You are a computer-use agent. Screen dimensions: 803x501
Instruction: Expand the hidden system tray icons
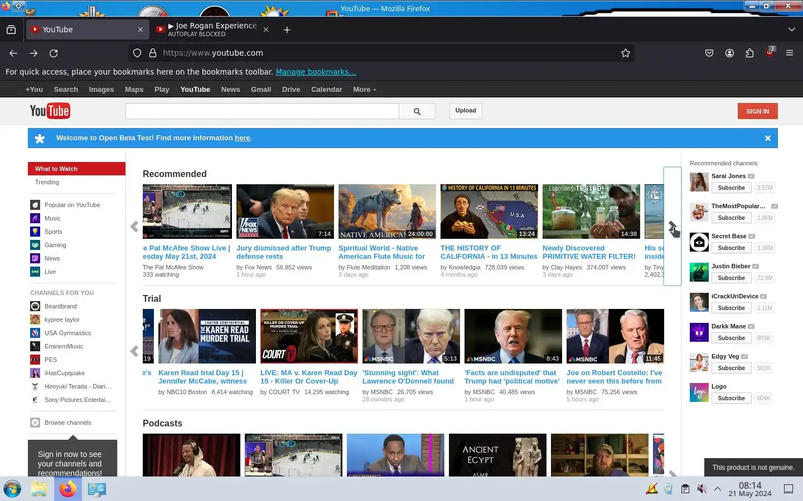[x=718, y=489]
